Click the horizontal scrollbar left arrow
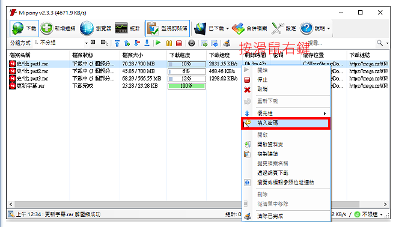The width and height of the screenshot is (399, 227). coord(11,204)
